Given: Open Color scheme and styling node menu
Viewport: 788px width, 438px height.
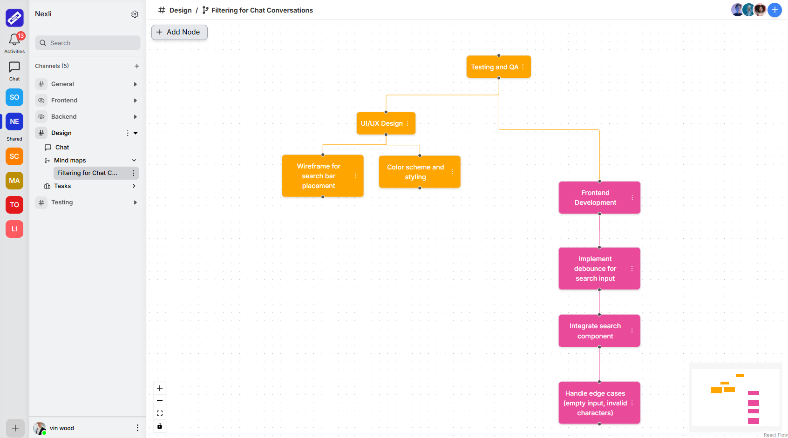Looking at the screenshot, I should (x=452, y=172).
